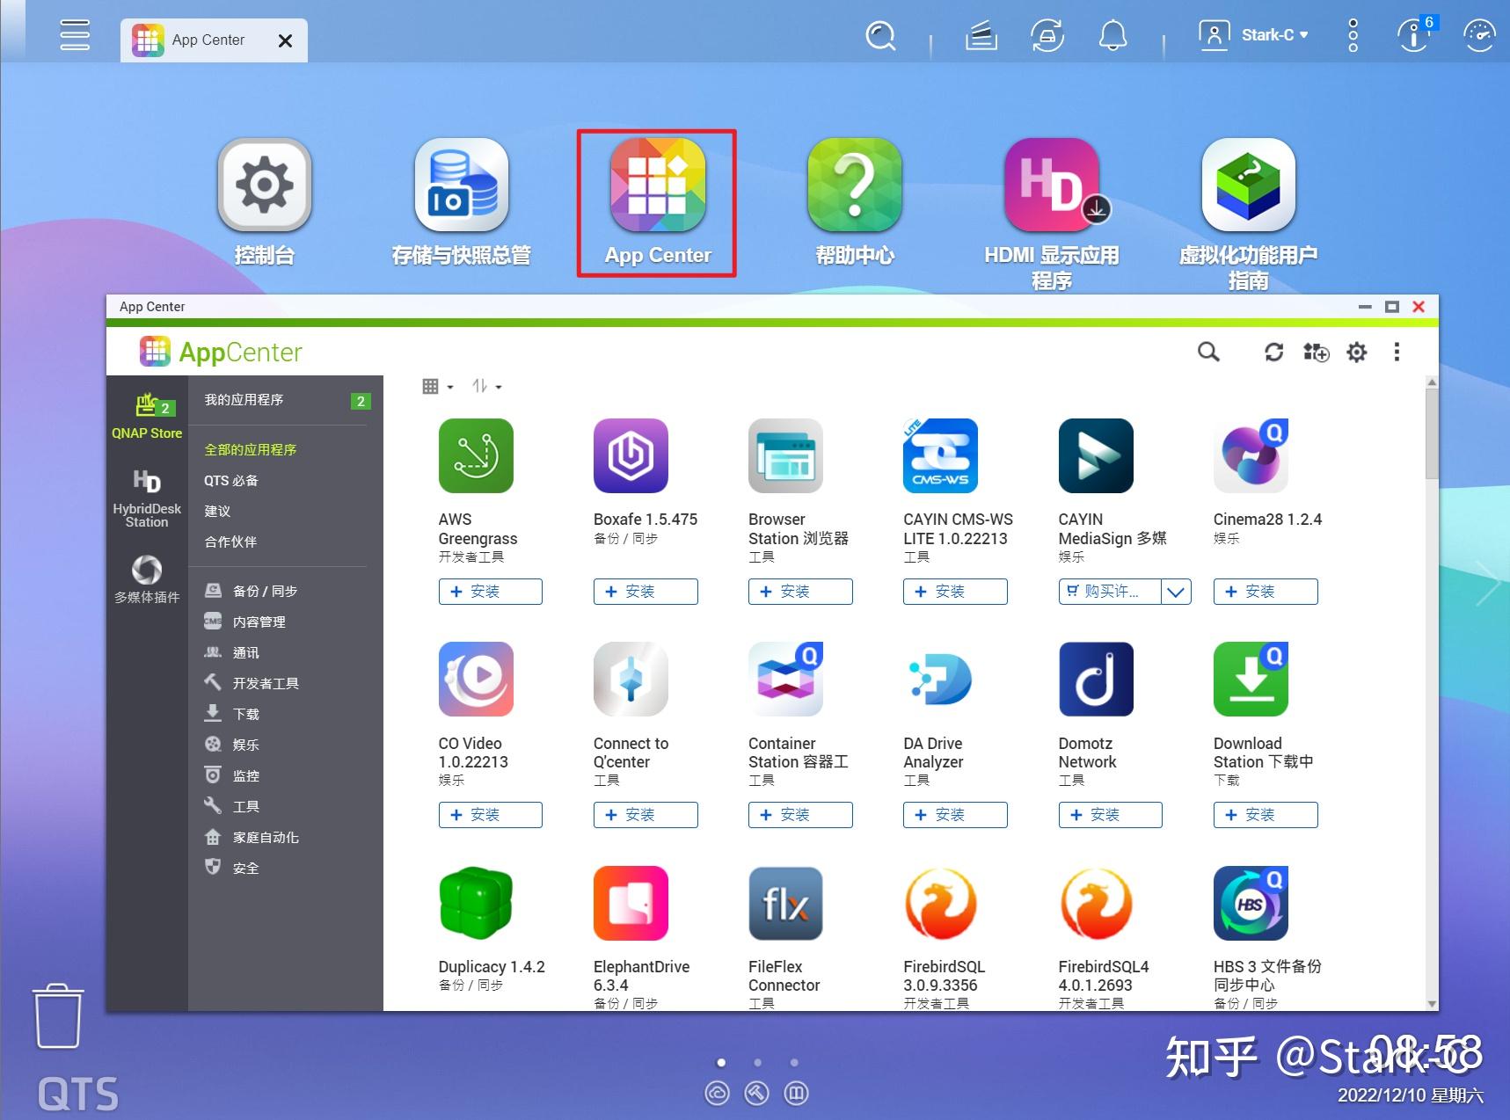Select 工具 category

point(231,806)
